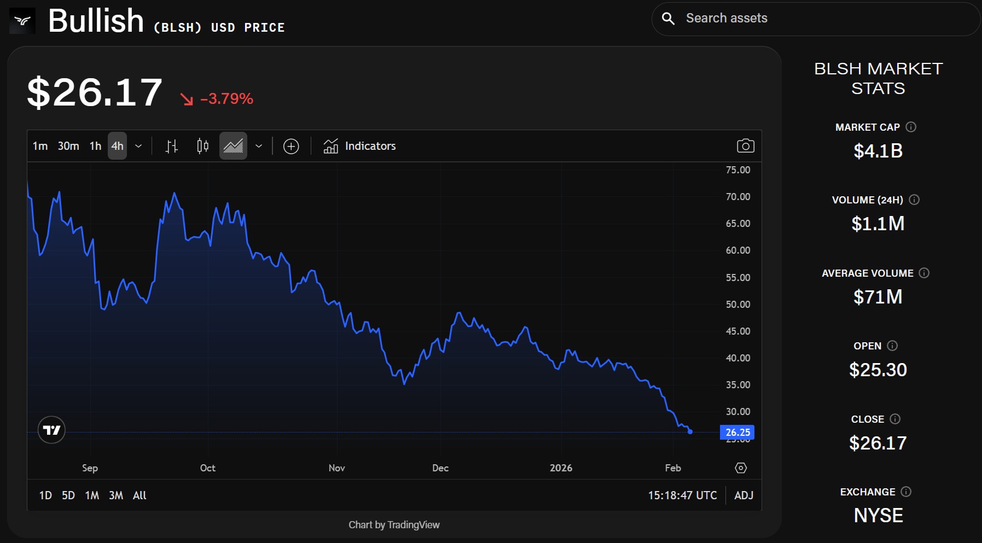Set date range to 3M
The image size is (982, 543).
click(115, 495)
